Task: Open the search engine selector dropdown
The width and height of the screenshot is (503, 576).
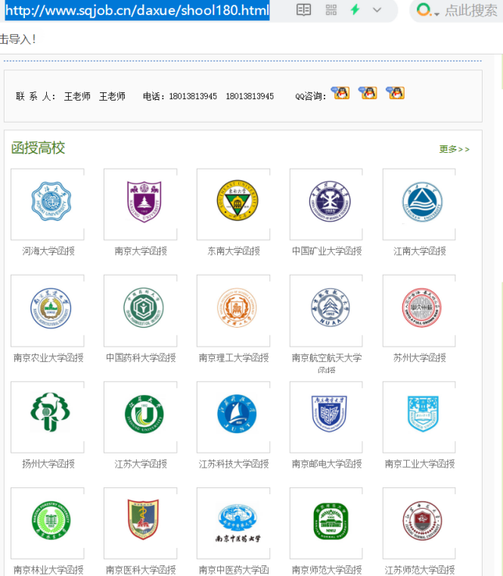Action: 428,11
